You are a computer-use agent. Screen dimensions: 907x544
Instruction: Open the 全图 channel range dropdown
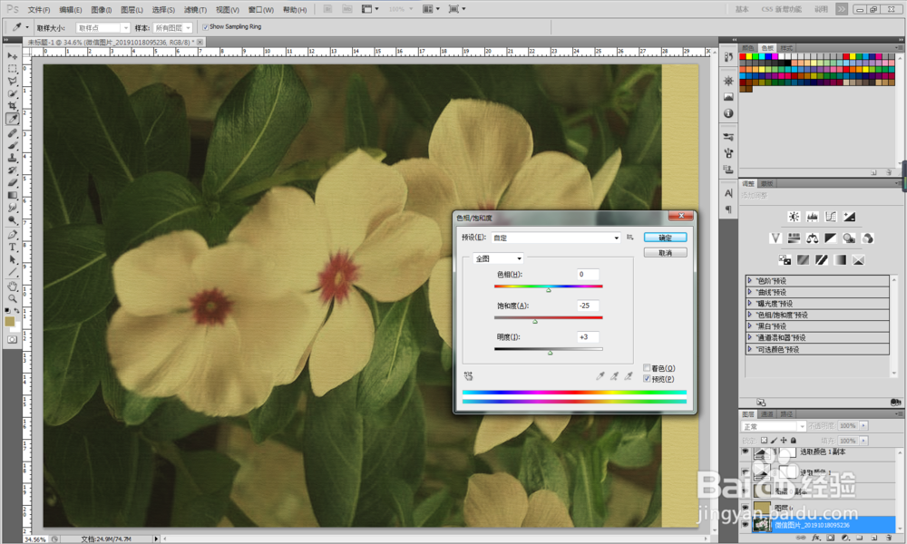tap(497, 258)
